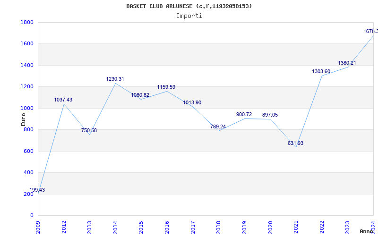
Task: Click the y-axis value 0
Action: (x=32, y=216)
